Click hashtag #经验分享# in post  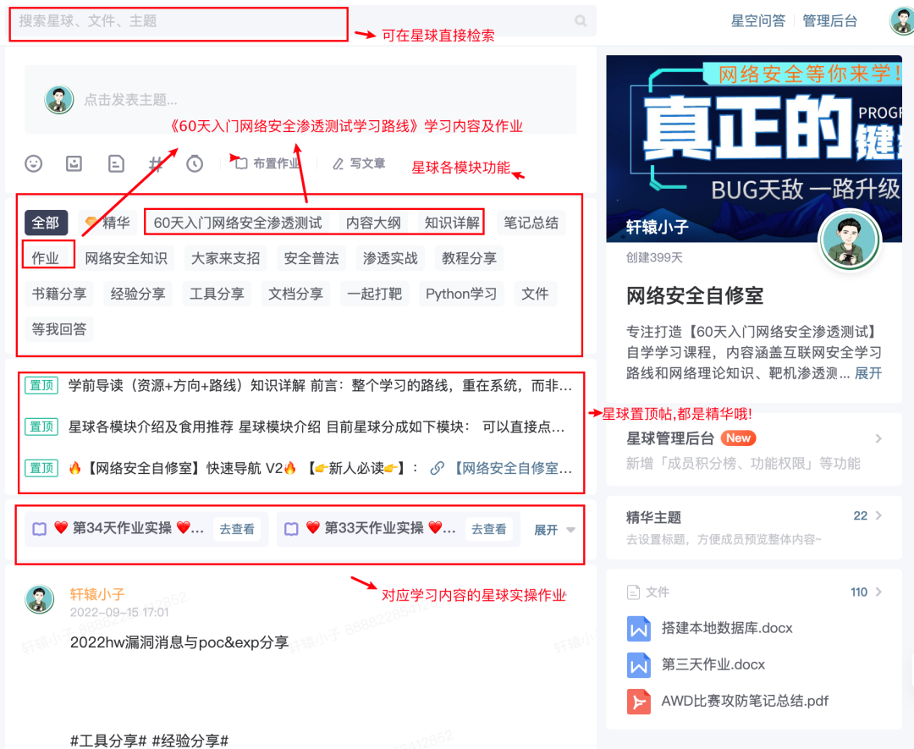click(190, 741)
